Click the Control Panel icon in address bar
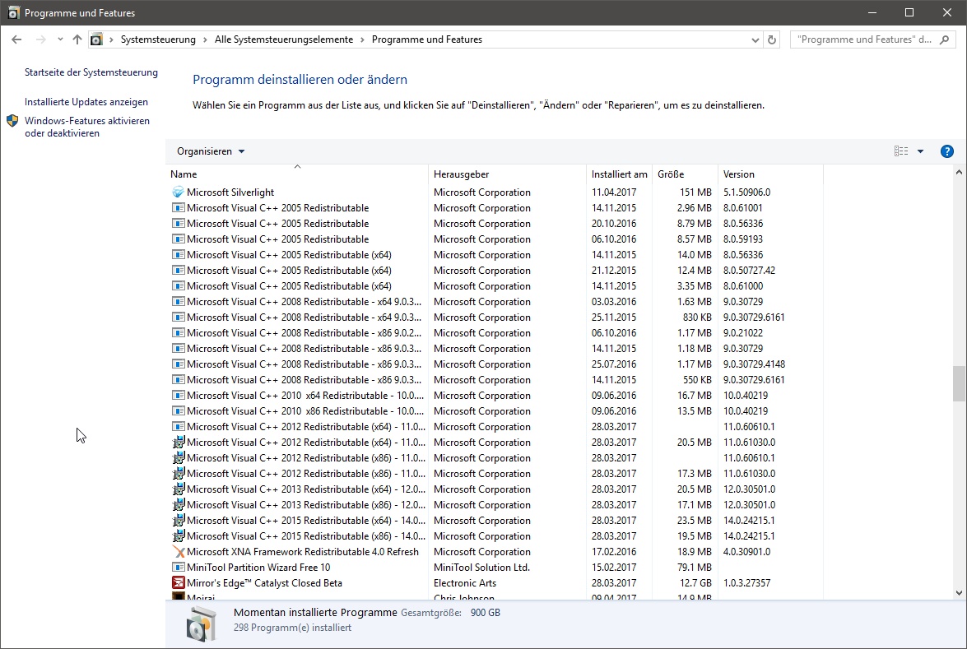Screen dimensions: 967x649 96,39
